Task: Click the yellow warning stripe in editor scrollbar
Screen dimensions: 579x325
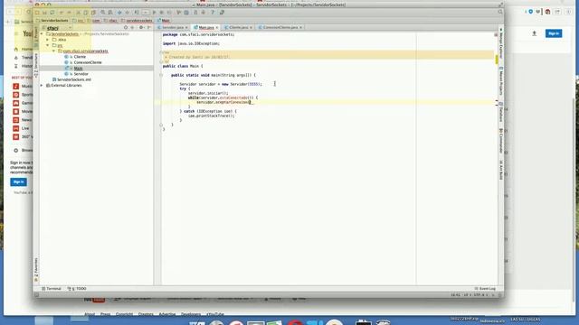Action: tap(497, 59)
